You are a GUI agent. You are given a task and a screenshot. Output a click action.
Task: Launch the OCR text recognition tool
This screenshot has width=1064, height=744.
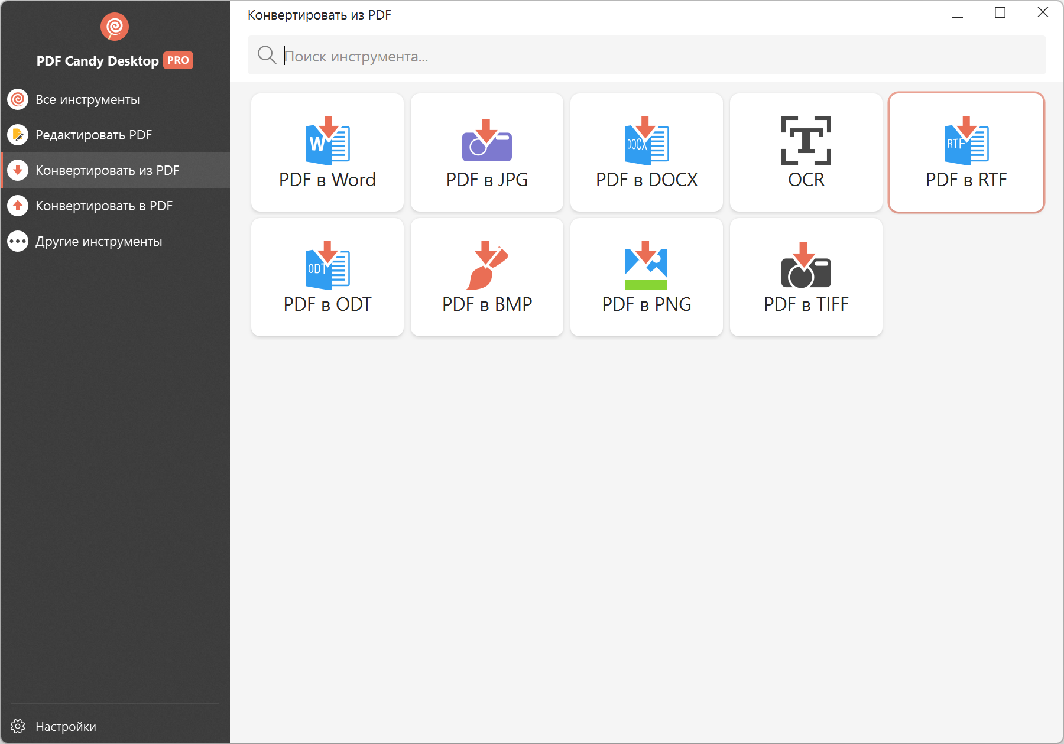[806, 152]
